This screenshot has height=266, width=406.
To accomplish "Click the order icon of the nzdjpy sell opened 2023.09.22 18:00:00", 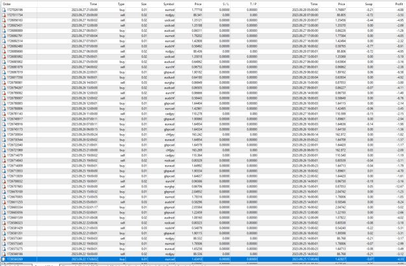I will pos(4,254).
